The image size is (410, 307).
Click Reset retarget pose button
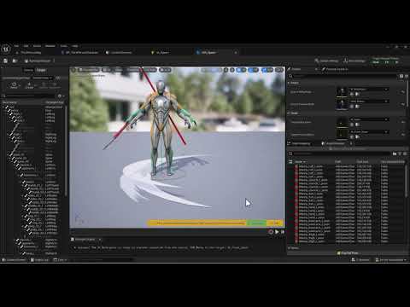coord(14,85)
